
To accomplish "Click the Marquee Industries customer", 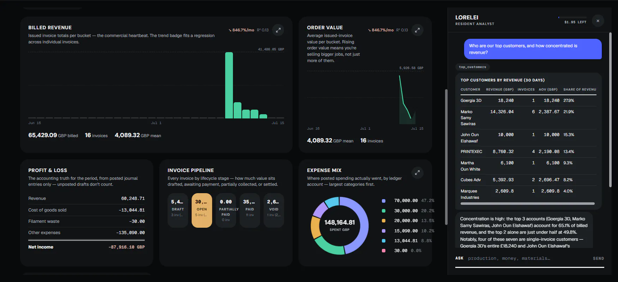I will click(x=470, y=194).
